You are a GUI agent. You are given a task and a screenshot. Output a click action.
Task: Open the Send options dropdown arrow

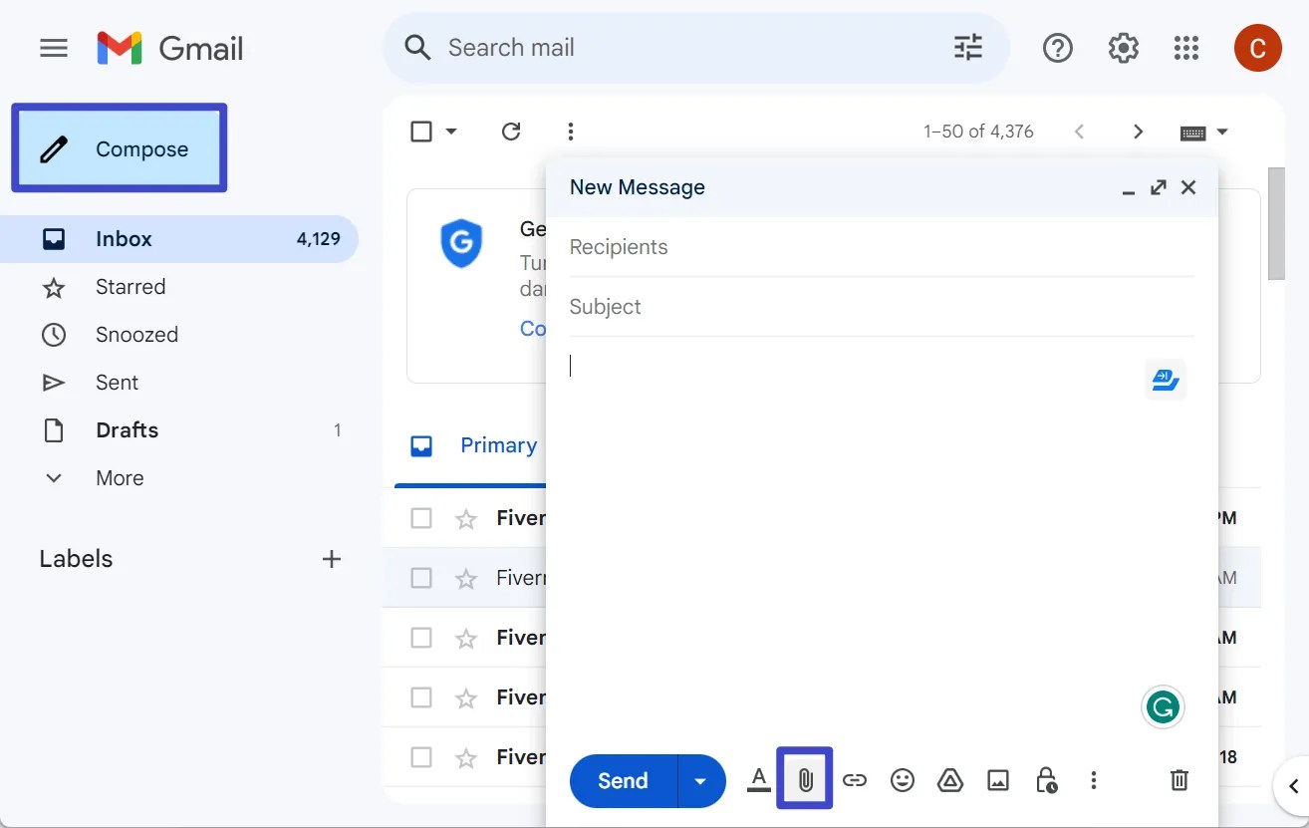699,780
